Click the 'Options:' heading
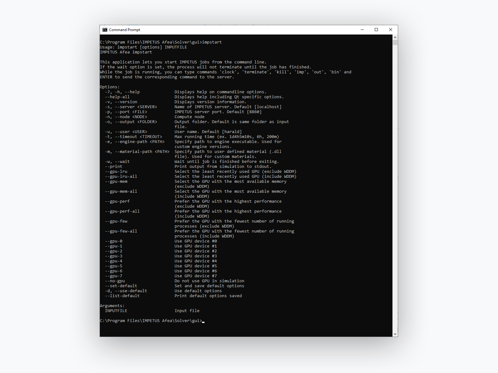The width and height of the screenshot is (498, 373). pyautogui.click(x=110, y=87)
